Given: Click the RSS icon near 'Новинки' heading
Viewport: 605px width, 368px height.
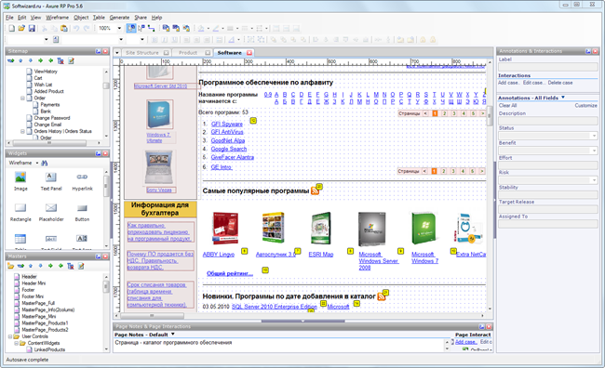Looking at the screenshot, I should pyautogui.click(x=382, y=296).
